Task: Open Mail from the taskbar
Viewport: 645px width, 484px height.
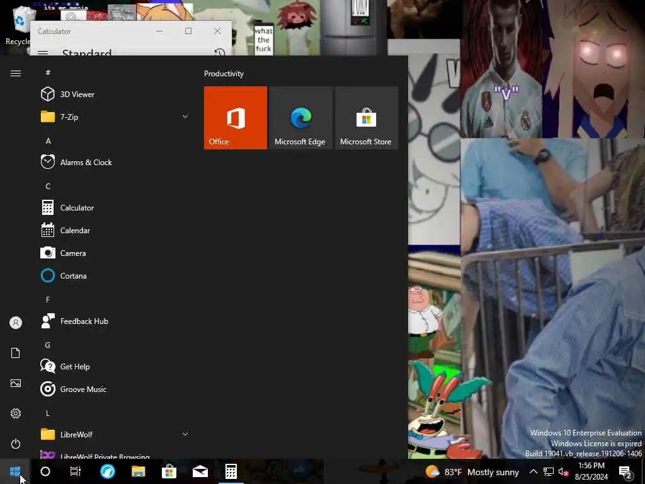Action: pos(200,471)
